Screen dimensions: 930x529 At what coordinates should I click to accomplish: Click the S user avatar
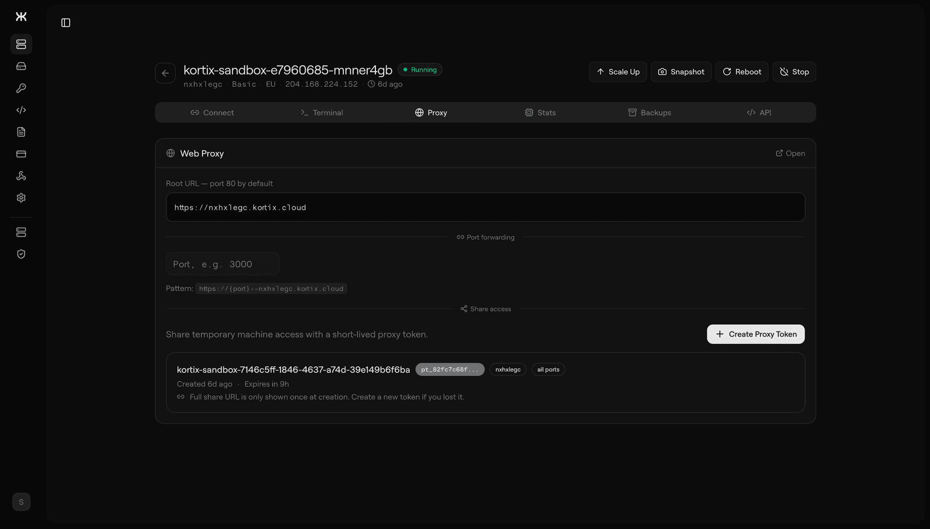21,502
